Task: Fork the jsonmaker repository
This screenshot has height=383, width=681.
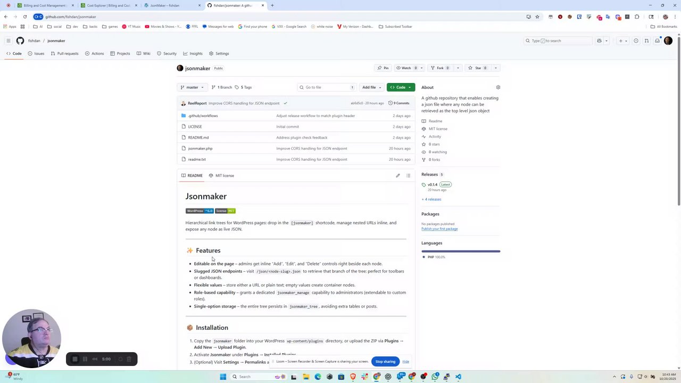Action: pyautogui.click(x=439, y=68)
